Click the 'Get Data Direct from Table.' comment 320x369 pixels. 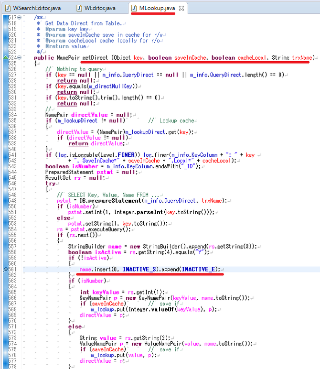point(84,23)
